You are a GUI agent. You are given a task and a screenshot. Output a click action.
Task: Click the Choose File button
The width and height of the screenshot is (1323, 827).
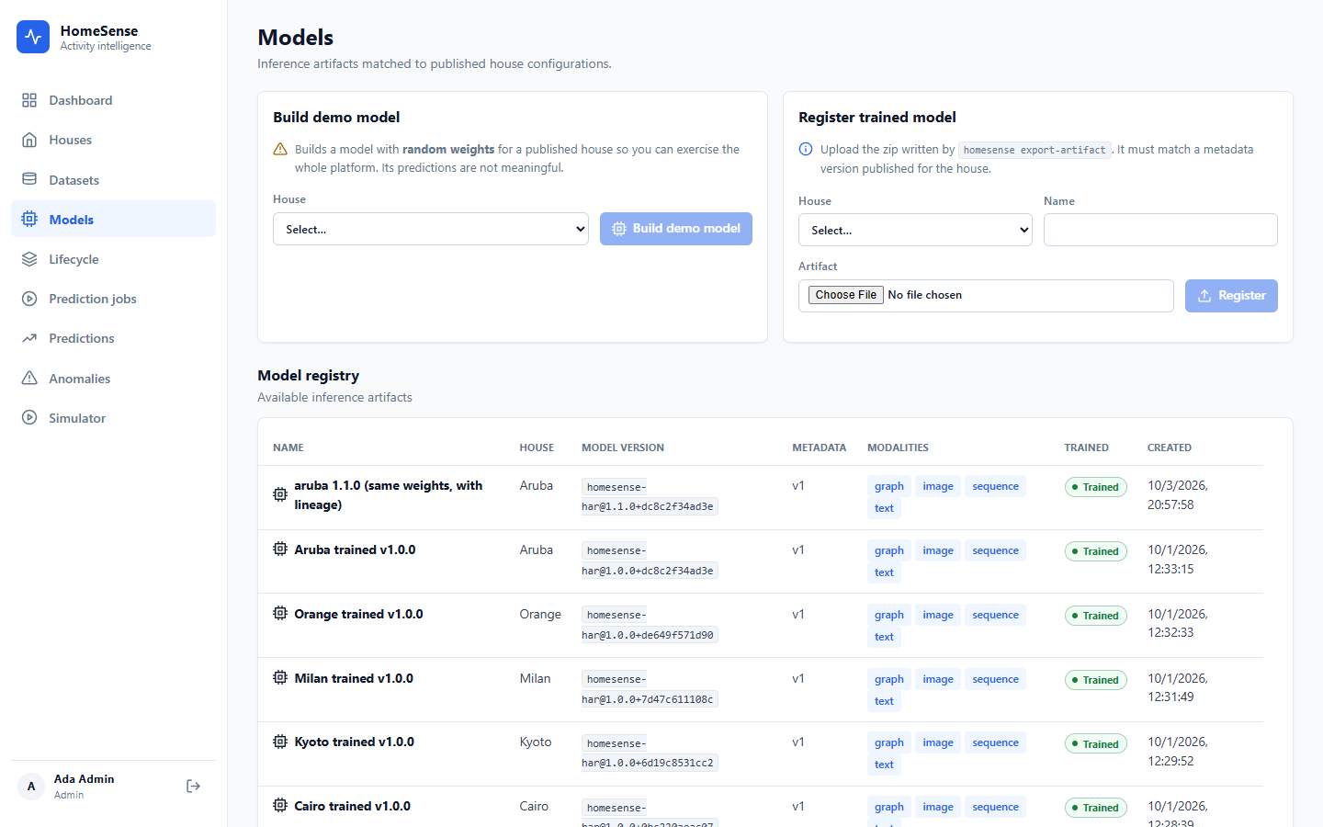click(x=846, y=295)
